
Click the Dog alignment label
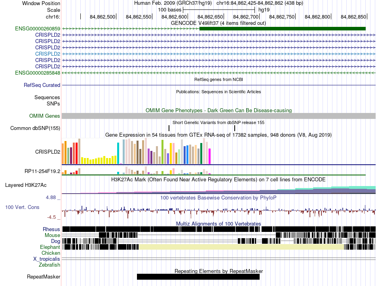(x=55, y=241)
